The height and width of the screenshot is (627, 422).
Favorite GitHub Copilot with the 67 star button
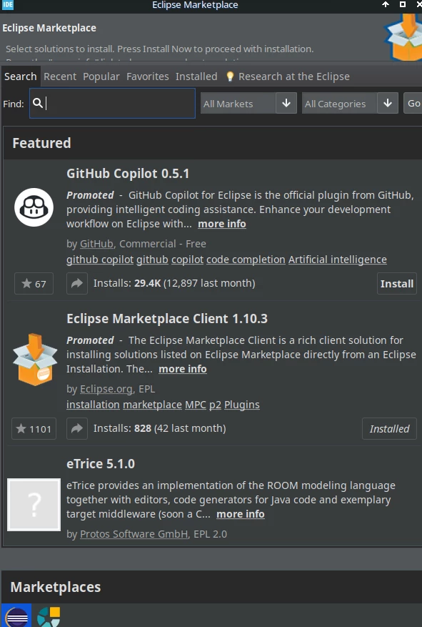click(34, 284)
